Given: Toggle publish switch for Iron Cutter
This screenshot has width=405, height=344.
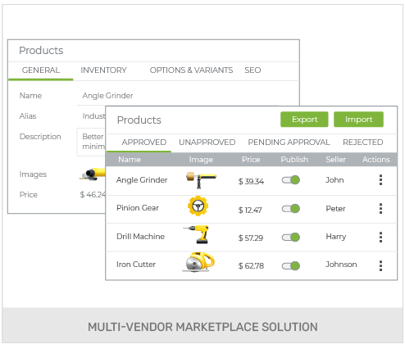Looking at the screenshot, I should pyautogui.click(x=291, y=265).
